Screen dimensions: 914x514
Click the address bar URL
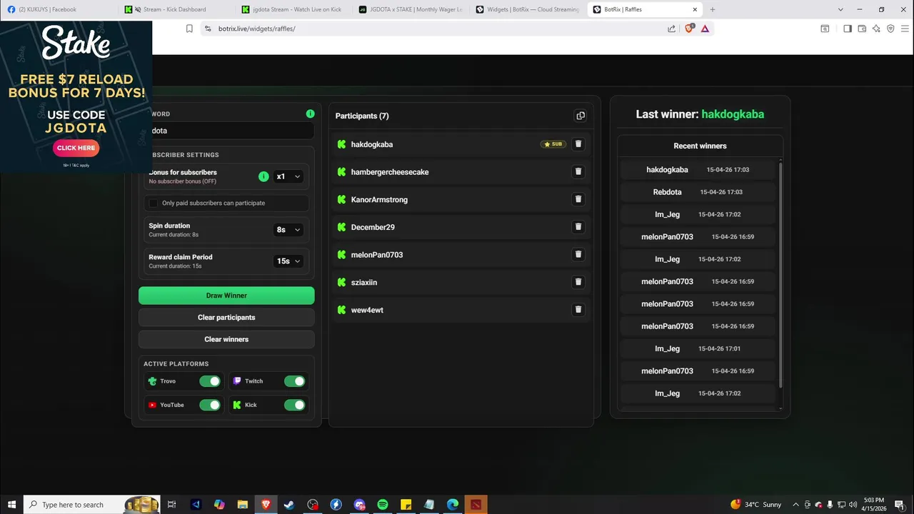(x=257, y=29)
